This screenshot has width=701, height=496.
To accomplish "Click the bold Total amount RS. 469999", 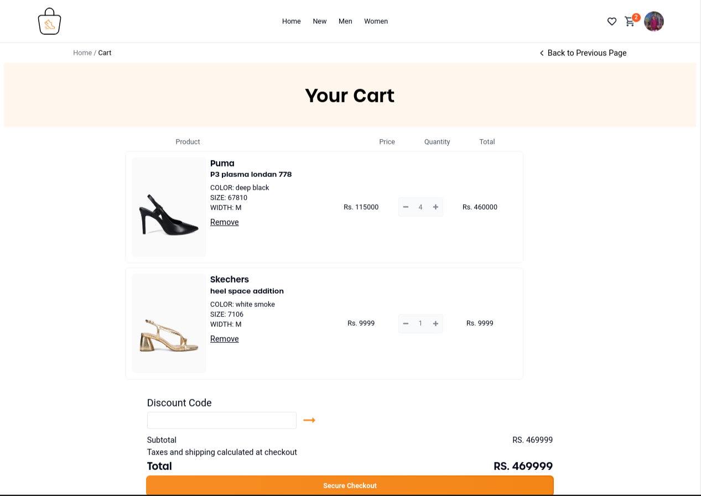I will [x=523, y=466].
